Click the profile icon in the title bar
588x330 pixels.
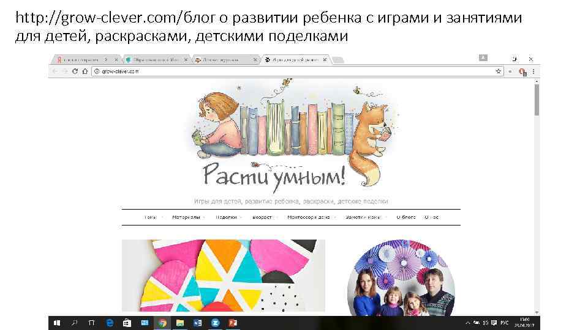click(483, 57)
